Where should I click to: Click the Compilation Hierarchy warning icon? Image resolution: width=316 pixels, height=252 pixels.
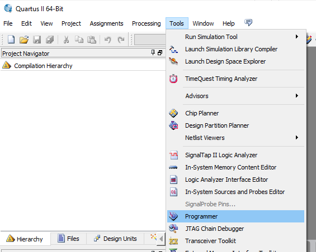point(7,65)
